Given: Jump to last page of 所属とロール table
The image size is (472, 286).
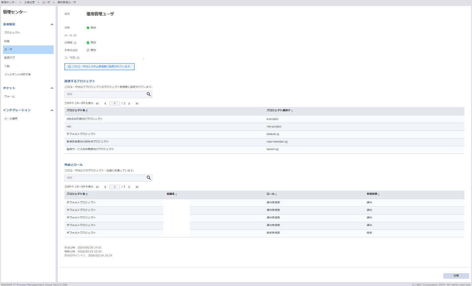Looking at the screenshot, I should click(137, 187).
